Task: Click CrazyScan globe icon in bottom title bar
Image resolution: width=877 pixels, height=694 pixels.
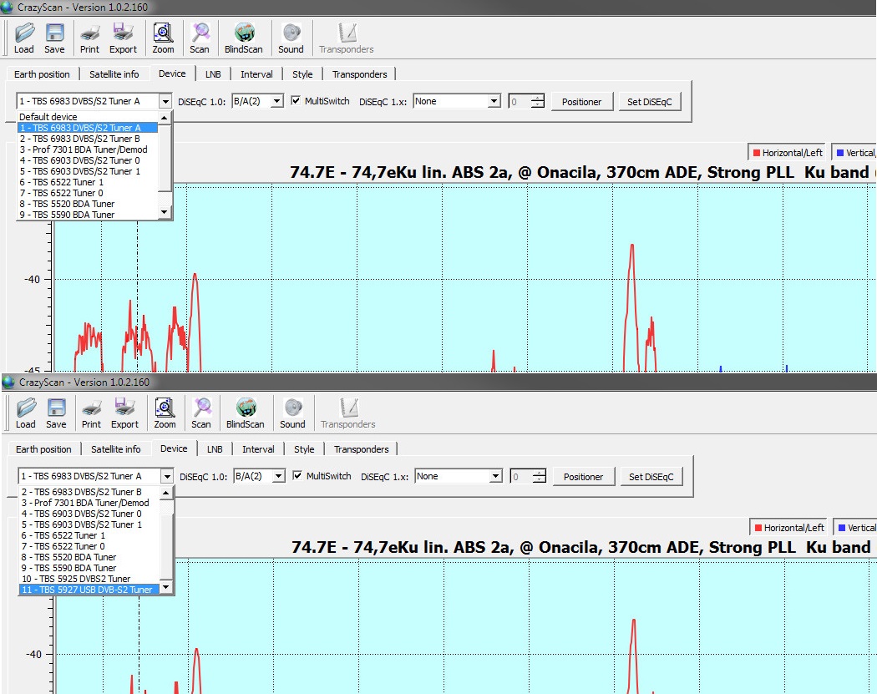Action: click(x=8, y=382)
